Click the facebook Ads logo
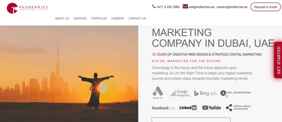The width and height of the screenshot is (282, 122). click(164, 108)
